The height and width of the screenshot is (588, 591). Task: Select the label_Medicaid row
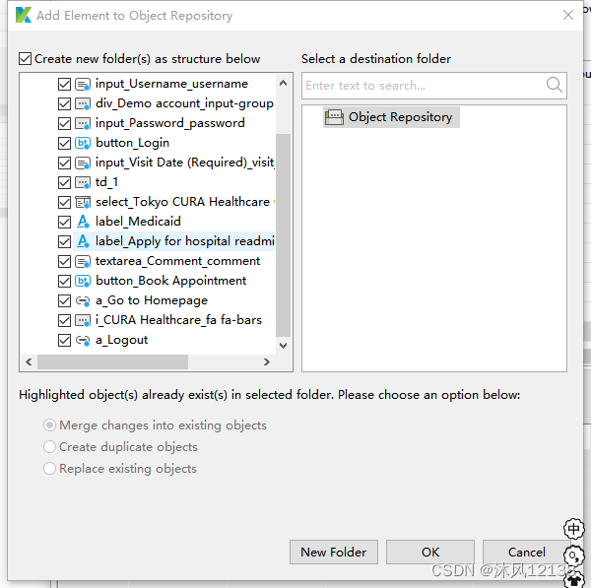pos(138,222)
